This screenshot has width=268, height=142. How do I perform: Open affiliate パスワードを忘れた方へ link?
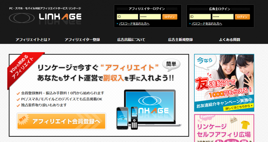pos(134,24)
